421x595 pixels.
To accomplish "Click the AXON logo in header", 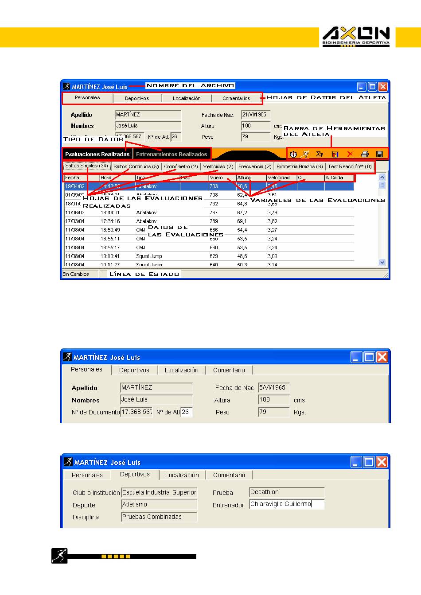I will click(x=356, y=37).
